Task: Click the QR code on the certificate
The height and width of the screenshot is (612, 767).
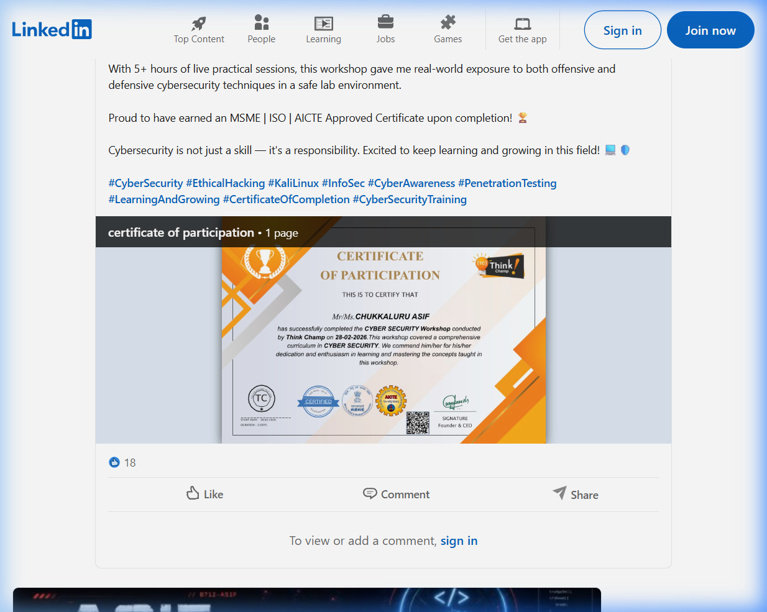Action: [418, 422]
